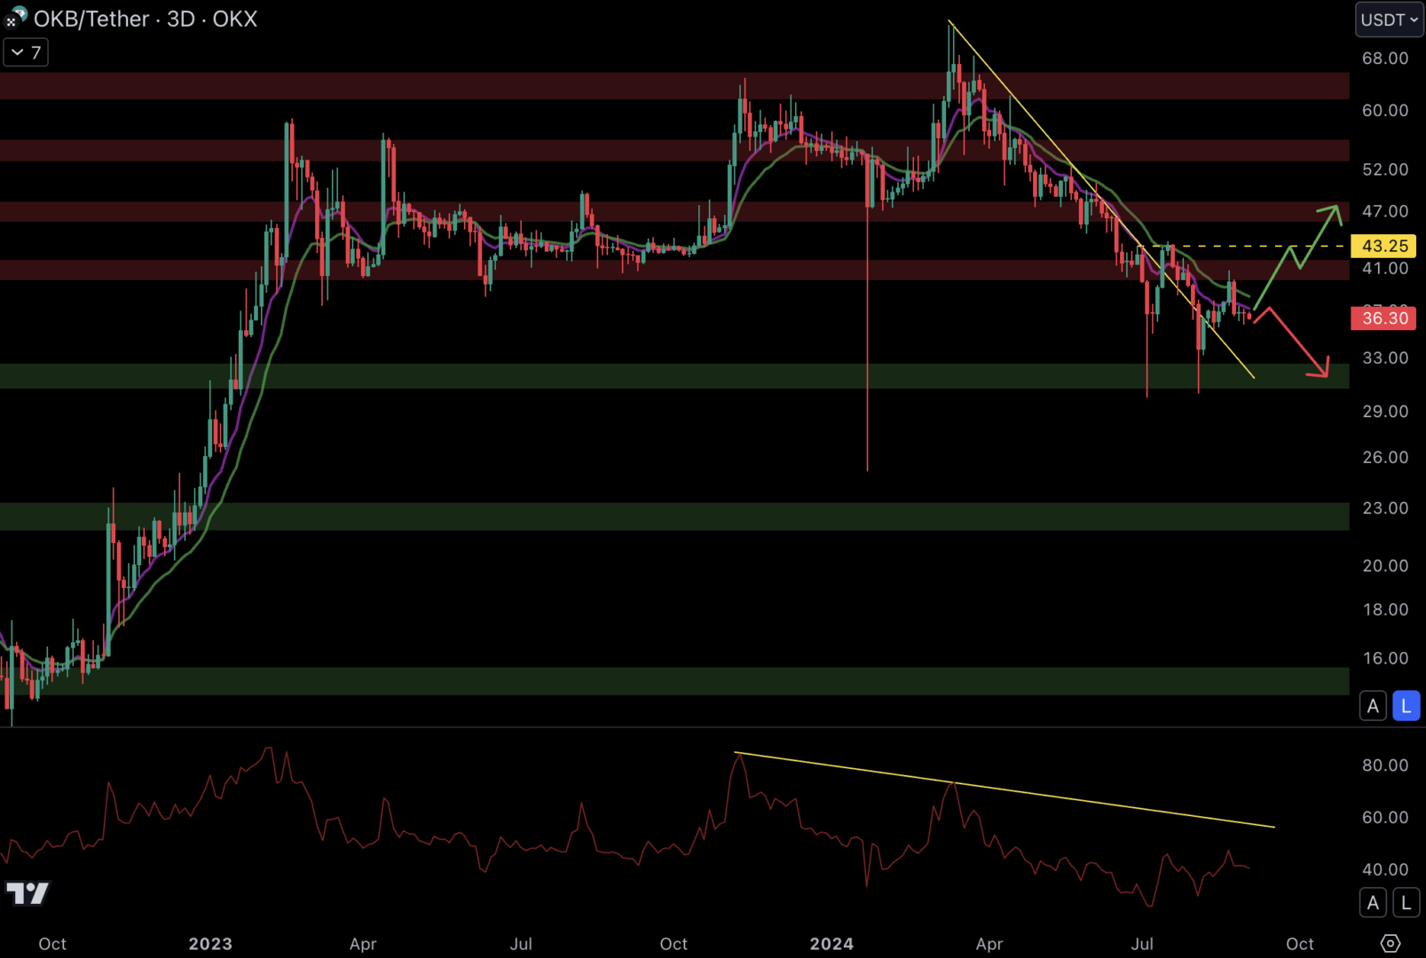The width and height of the screenshot is (1426, 958).
Task: Click the red 36.30 current price label
Action: pyautogui.click(x=1383, y=318)
